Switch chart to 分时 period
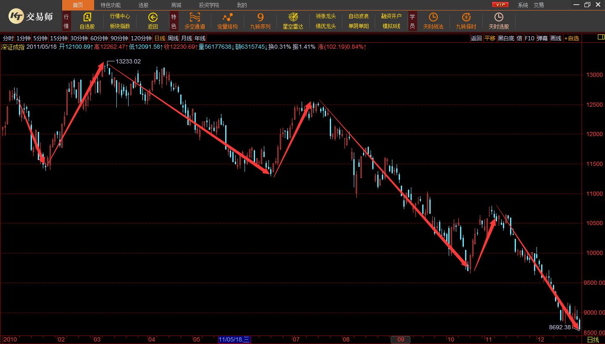 (8, 38)
